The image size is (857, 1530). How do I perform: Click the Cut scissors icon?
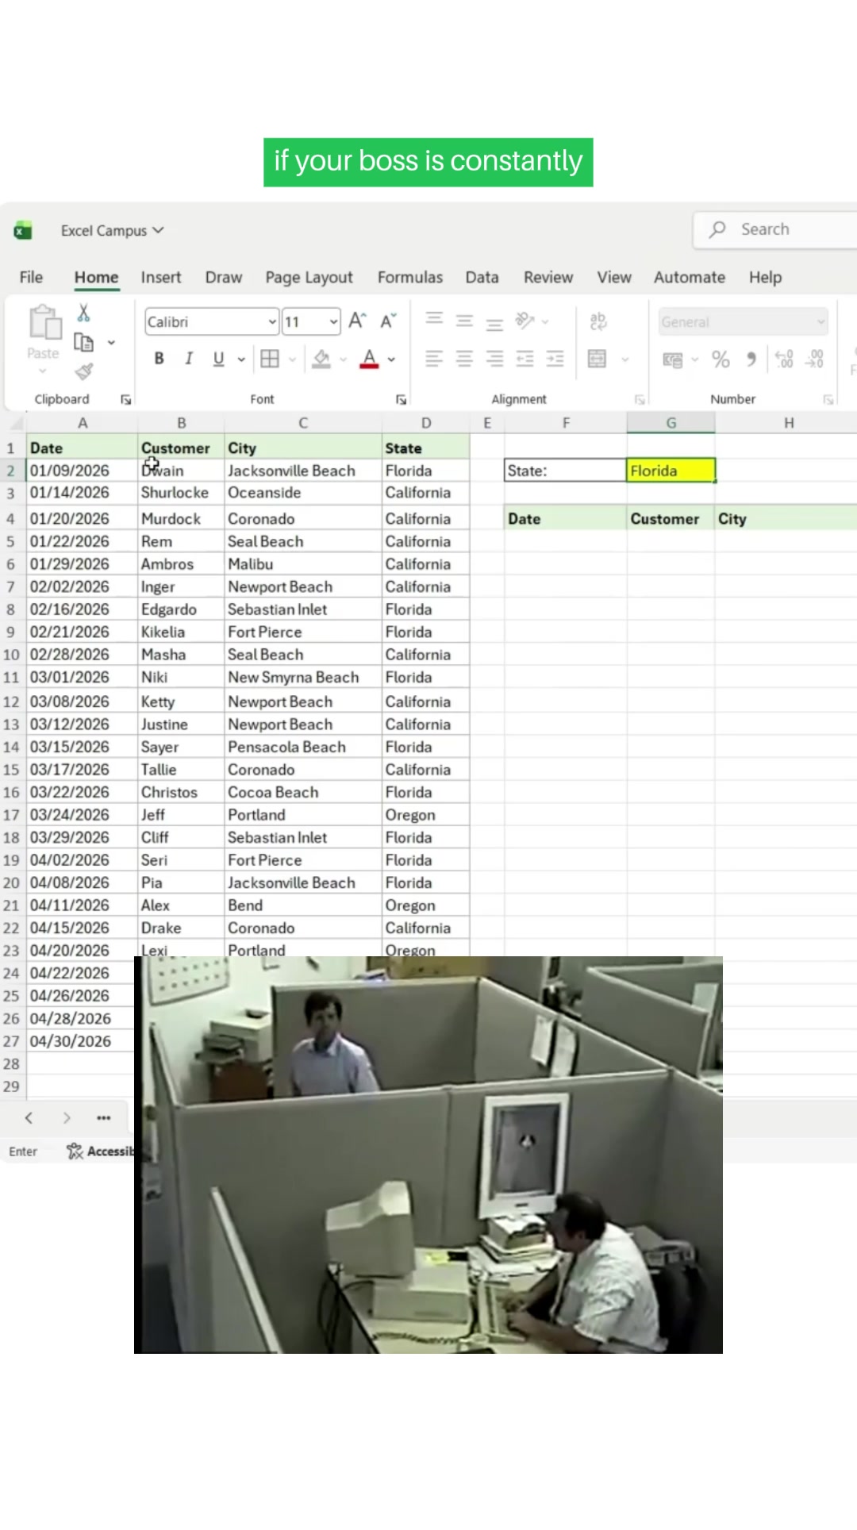click(x=83, y=313)
